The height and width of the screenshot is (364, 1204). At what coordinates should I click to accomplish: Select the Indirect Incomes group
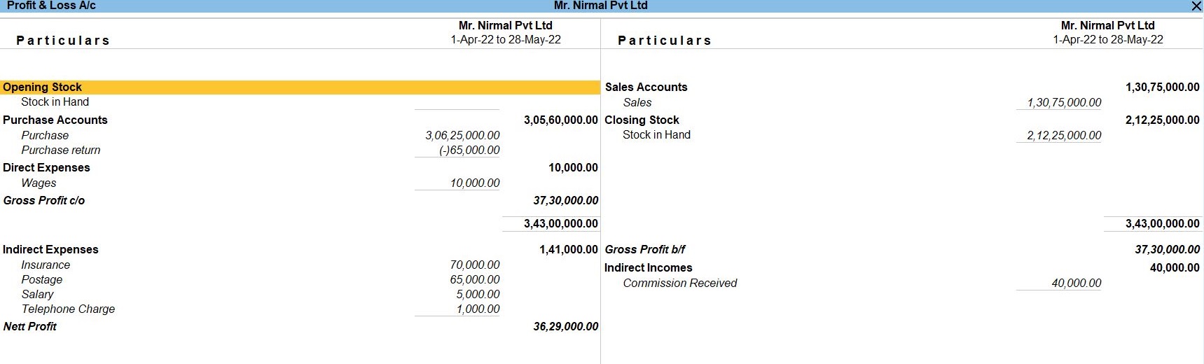point(648,268)
